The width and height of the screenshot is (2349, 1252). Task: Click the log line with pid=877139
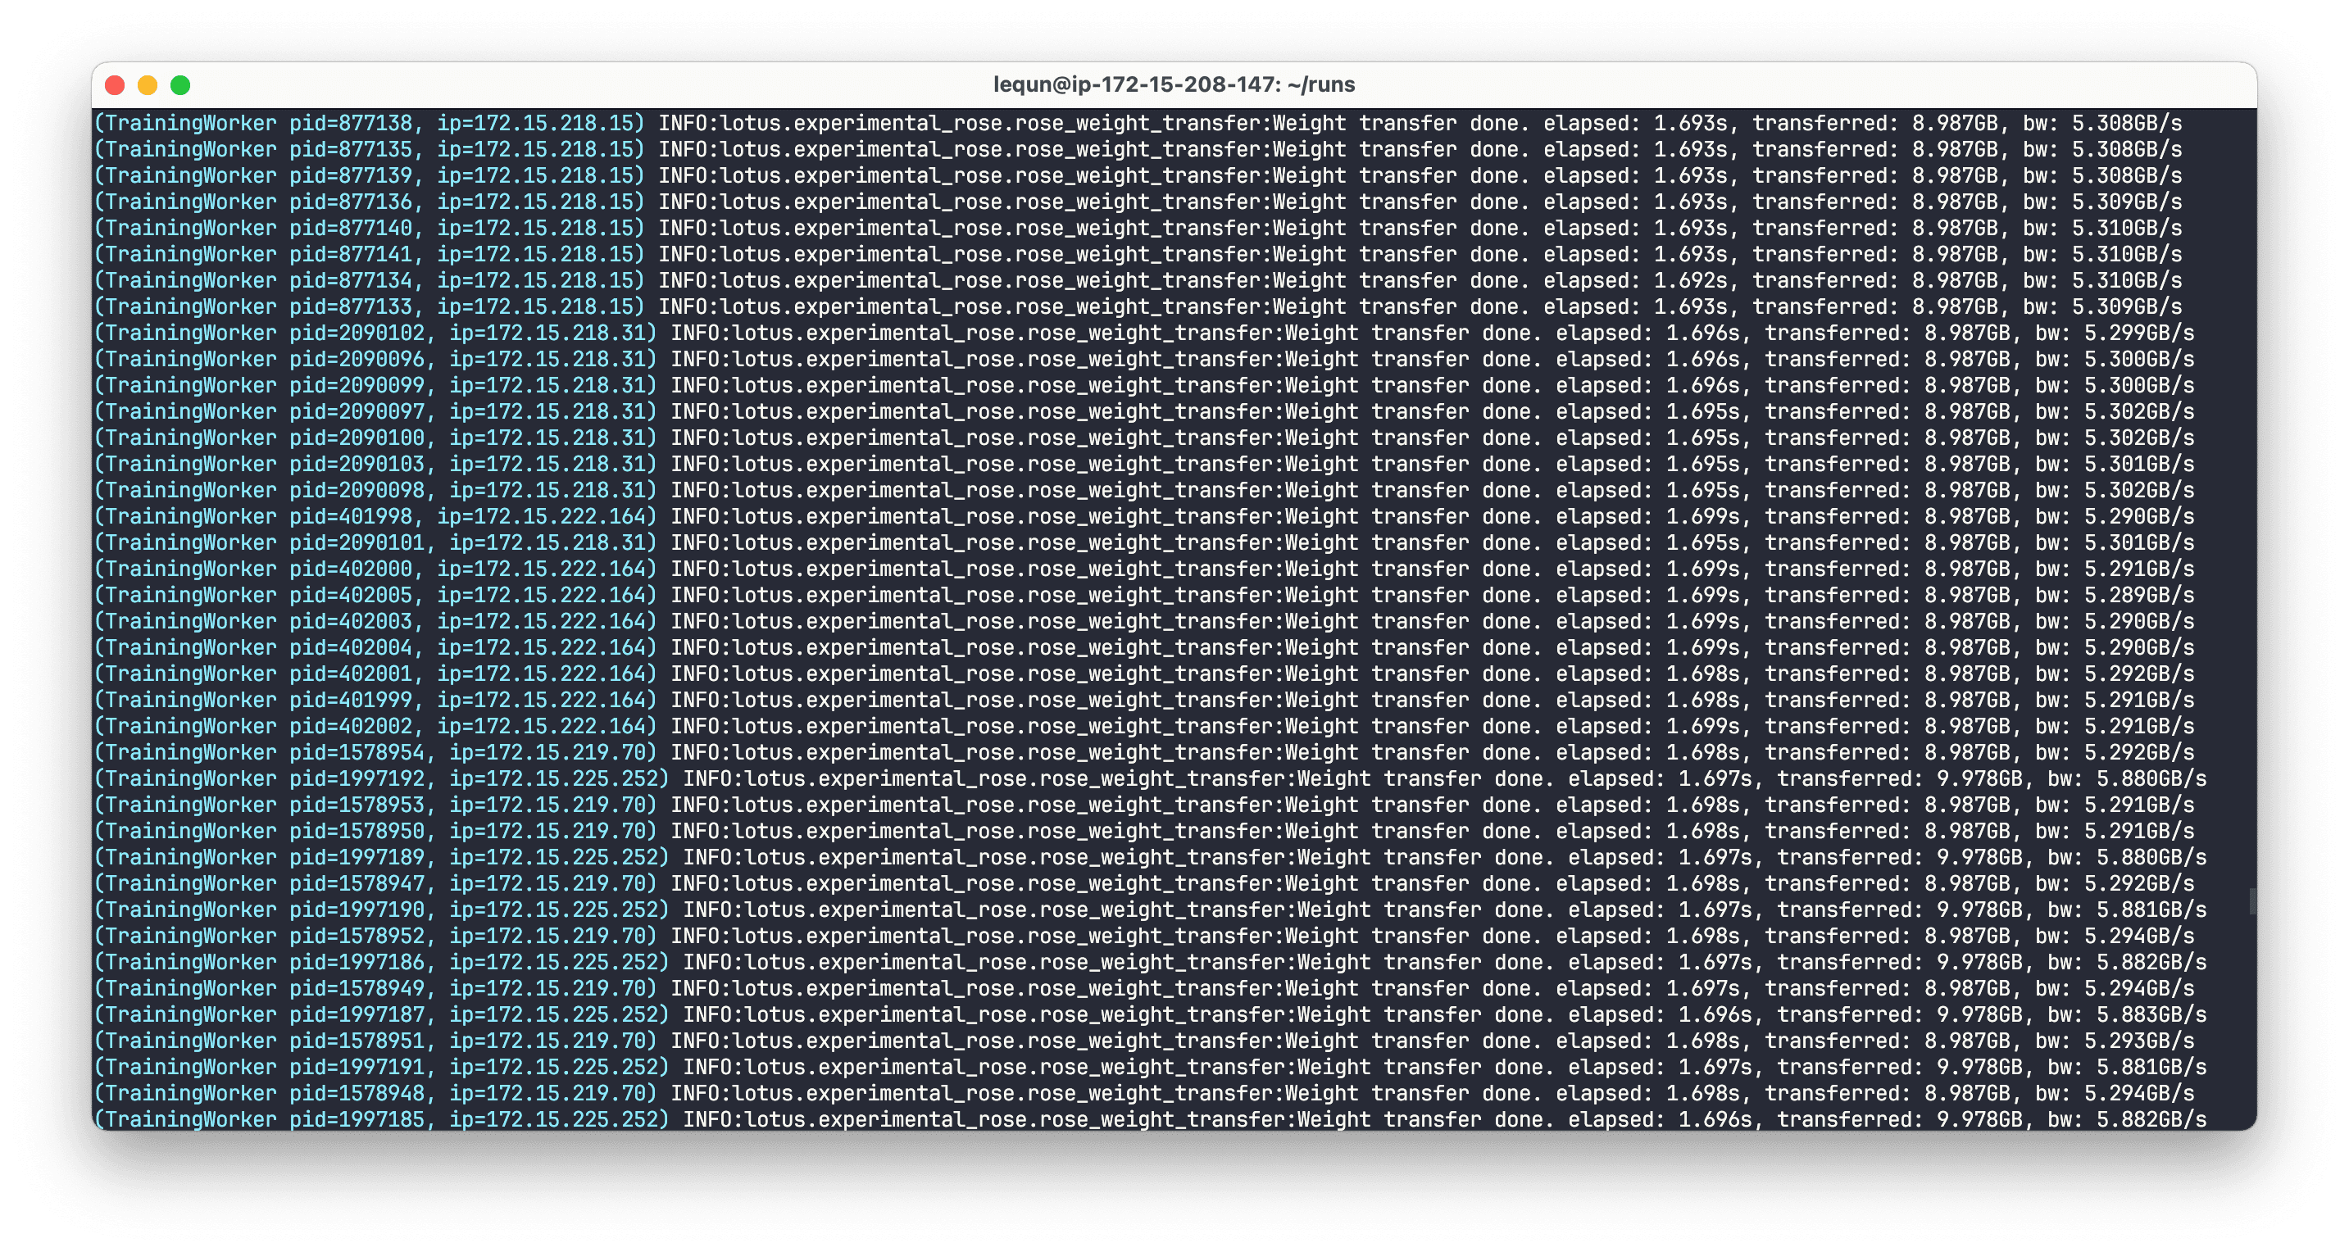coord(1138,176)
